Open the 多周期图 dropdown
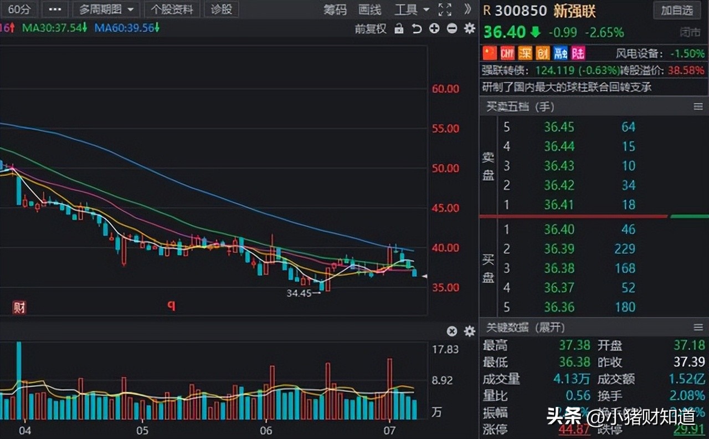709x439 pixels. pos(102,9)
